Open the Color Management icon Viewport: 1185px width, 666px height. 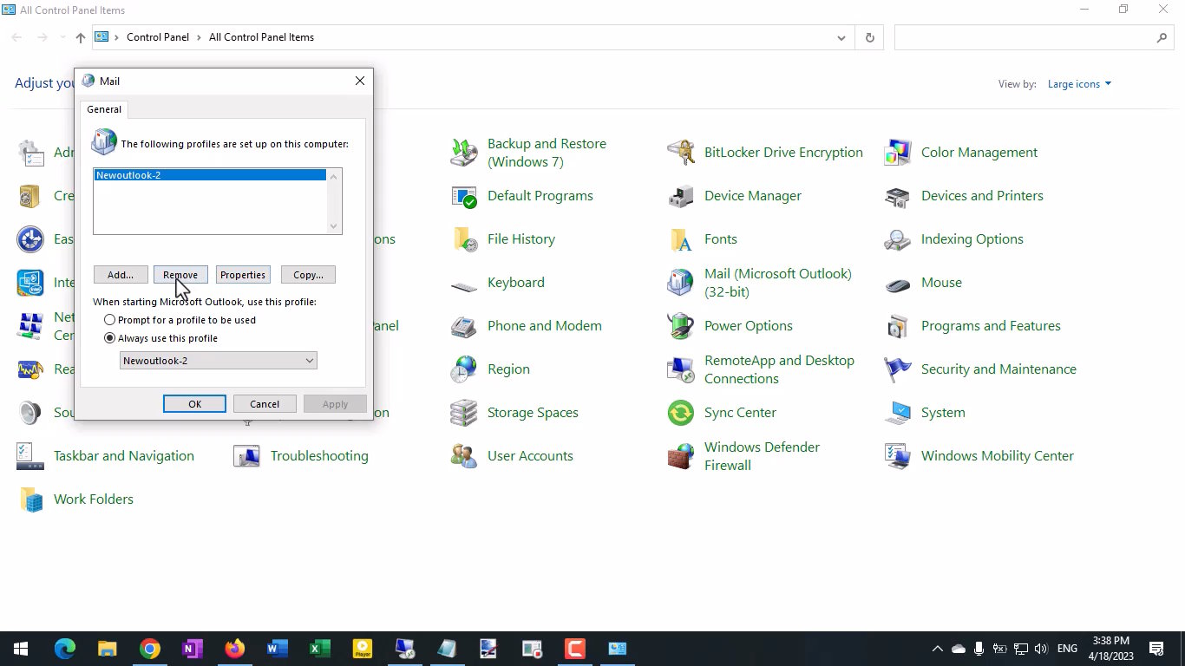pos(898,153)
